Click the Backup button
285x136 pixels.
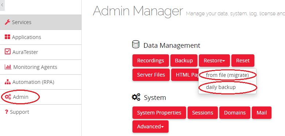[x=184, y=61]
